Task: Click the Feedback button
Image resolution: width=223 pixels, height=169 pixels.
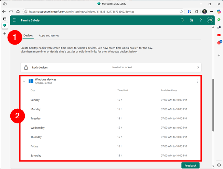Action: (x=190, y=165)
